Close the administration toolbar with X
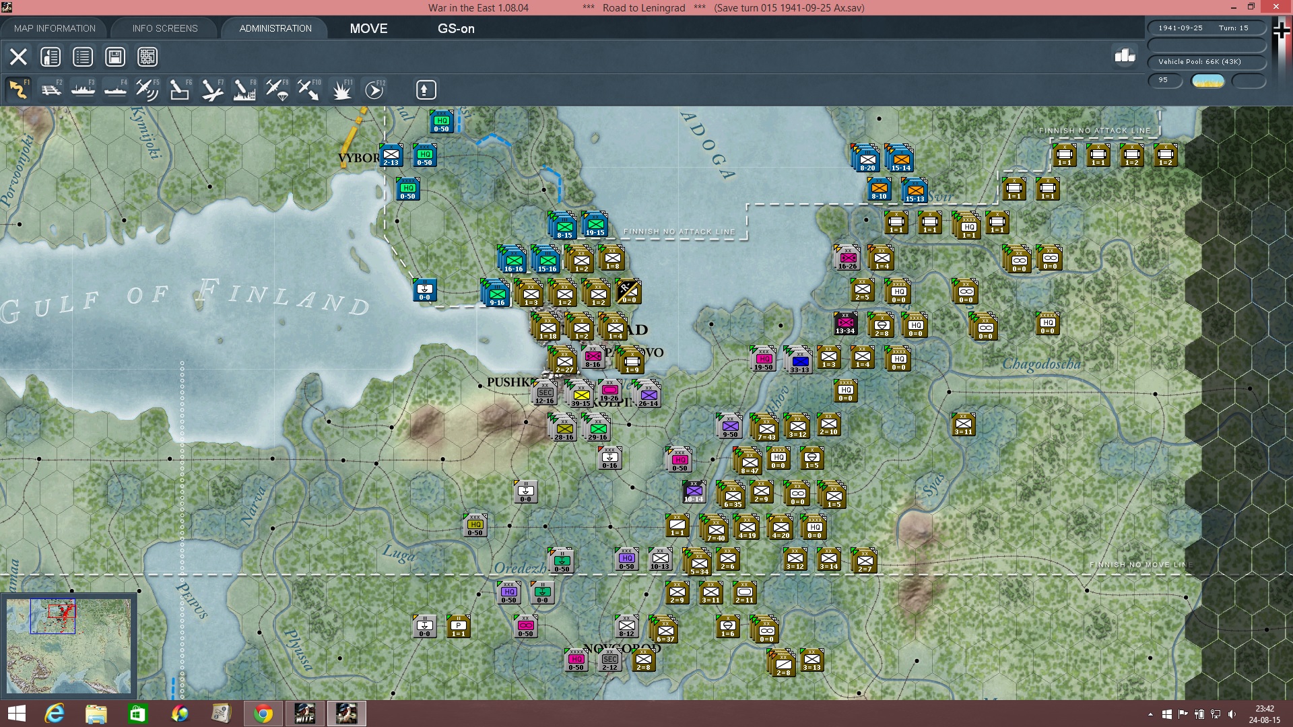1293x727 pixels. click(18, 57)
